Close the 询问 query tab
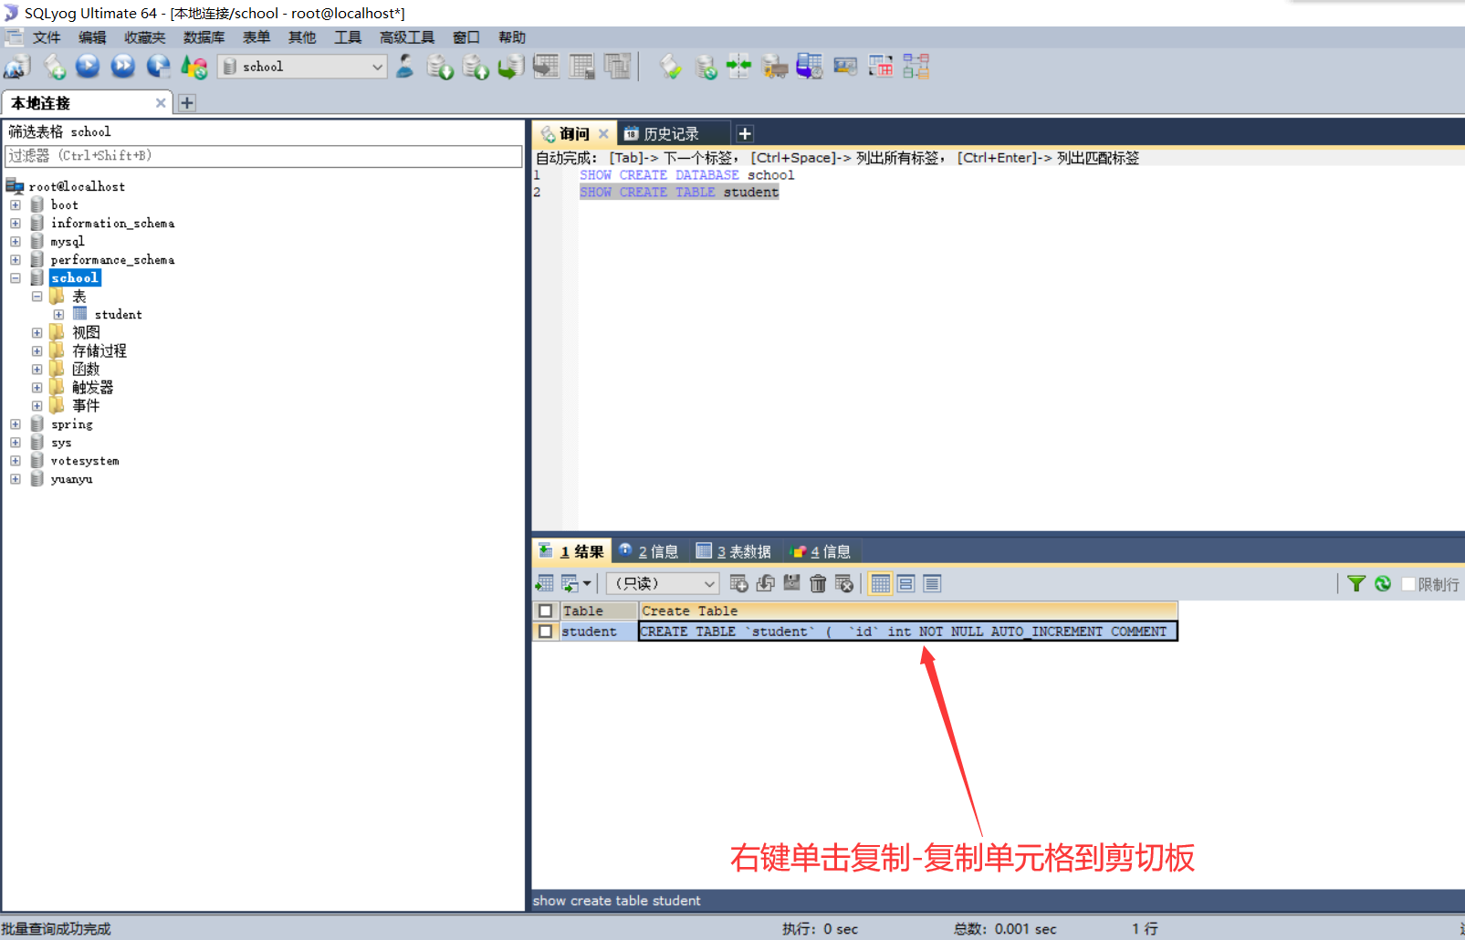 click(603, 134)
